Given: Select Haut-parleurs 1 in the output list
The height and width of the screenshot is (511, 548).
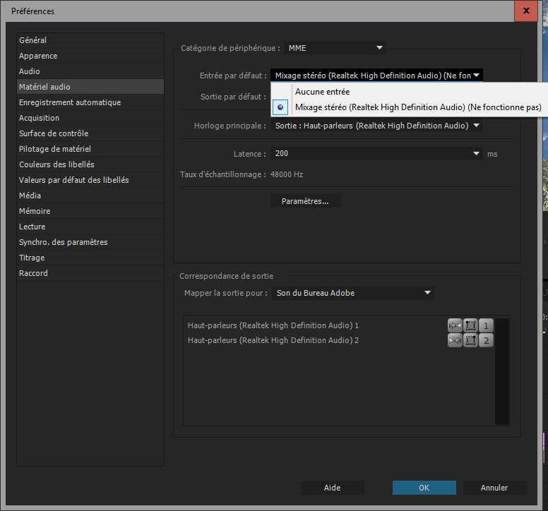Looking at the screenshot, I should tap(273, 325).
